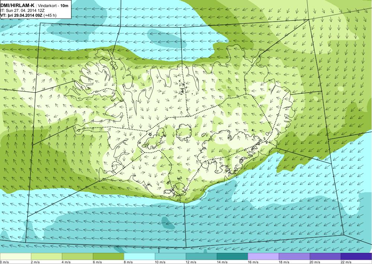Choose the dark teal 14–16 m/s legend swatch
The width and height of the screenshot is (372, 264).
pos(232,257)
